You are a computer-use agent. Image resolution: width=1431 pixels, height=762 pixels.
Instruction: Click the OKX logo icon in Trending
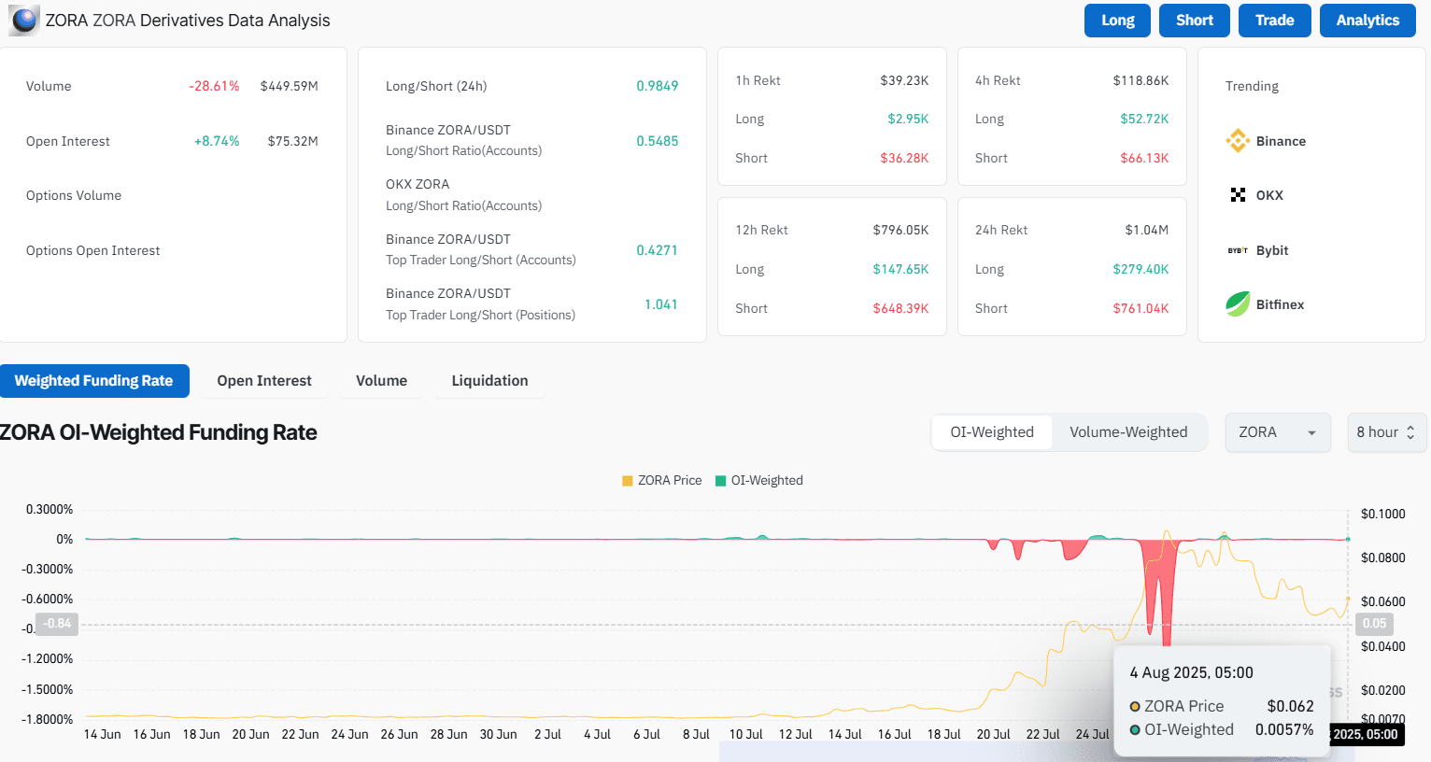(1238, 195)
